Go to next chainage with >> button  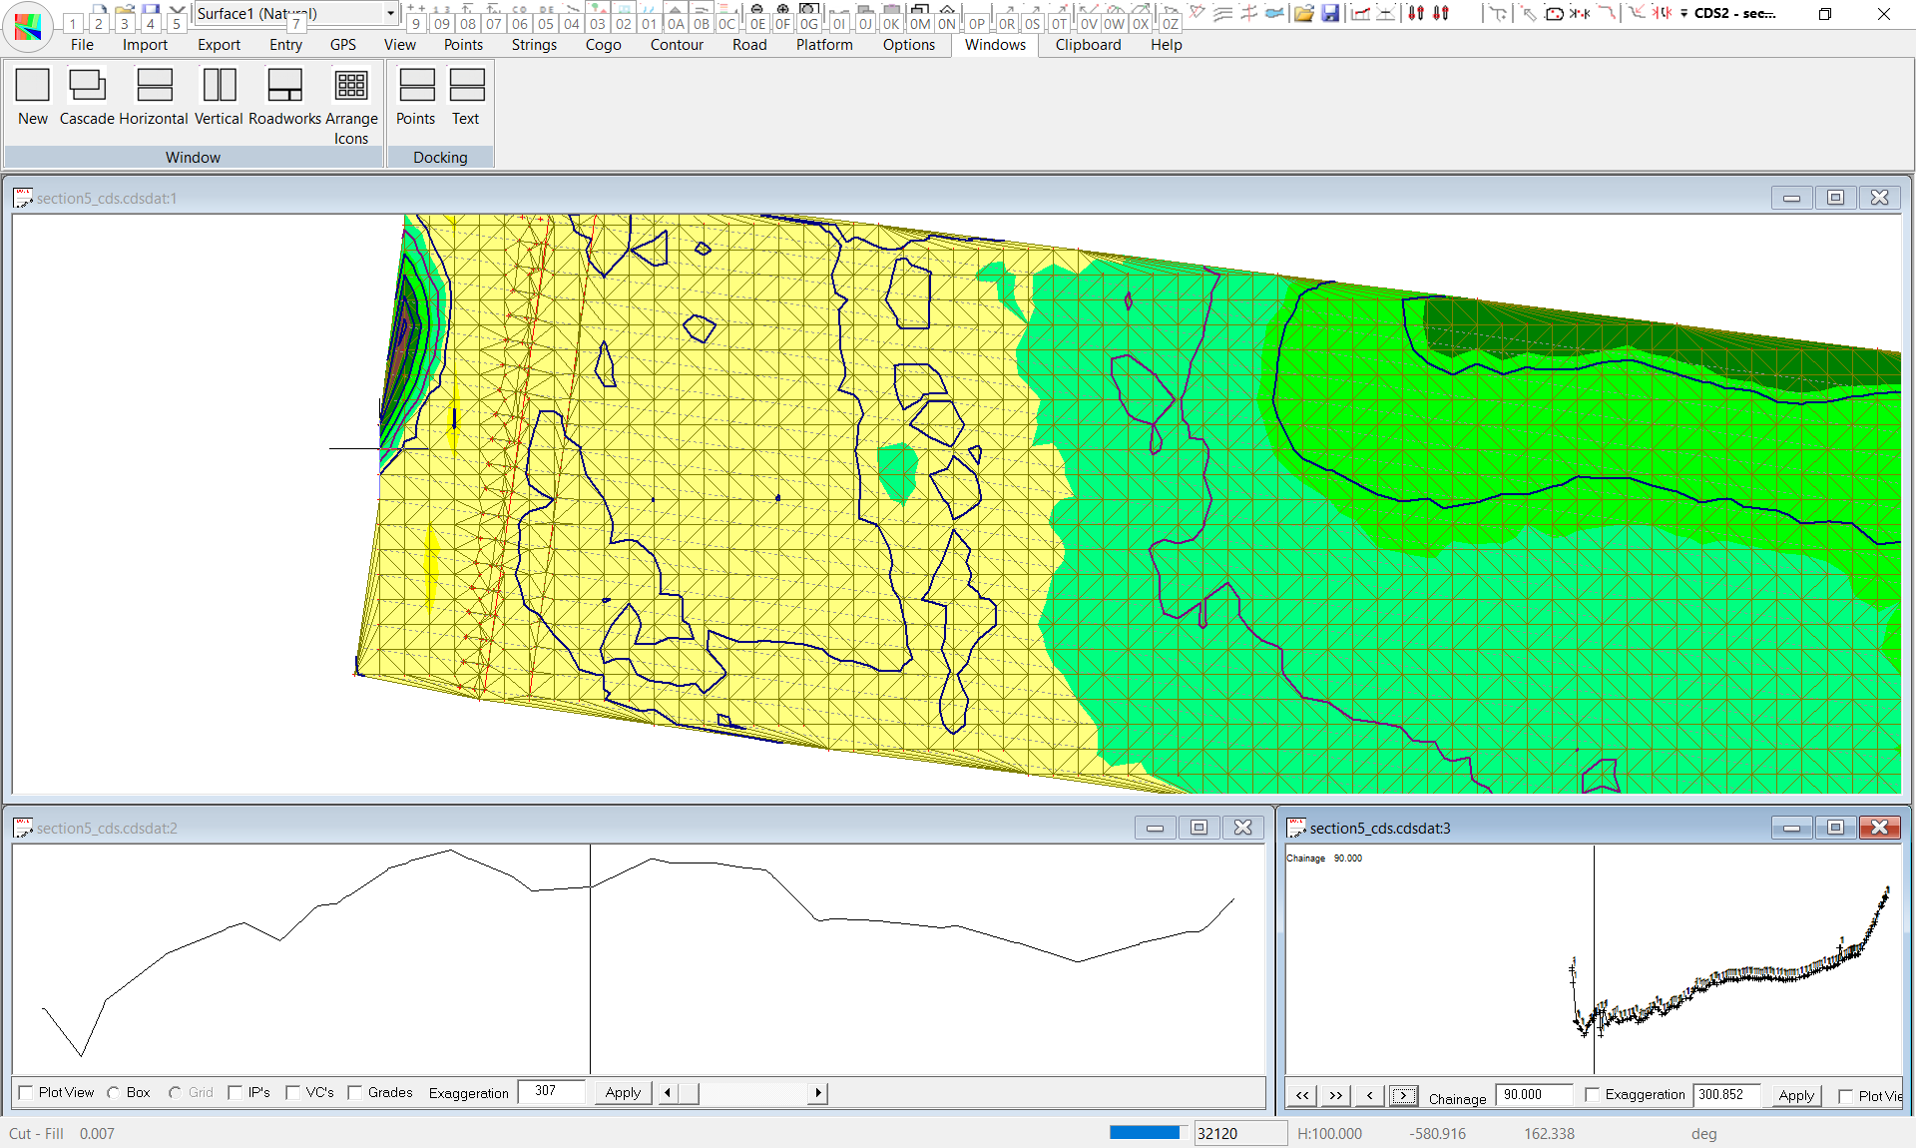click(x=1335, y=1096)
